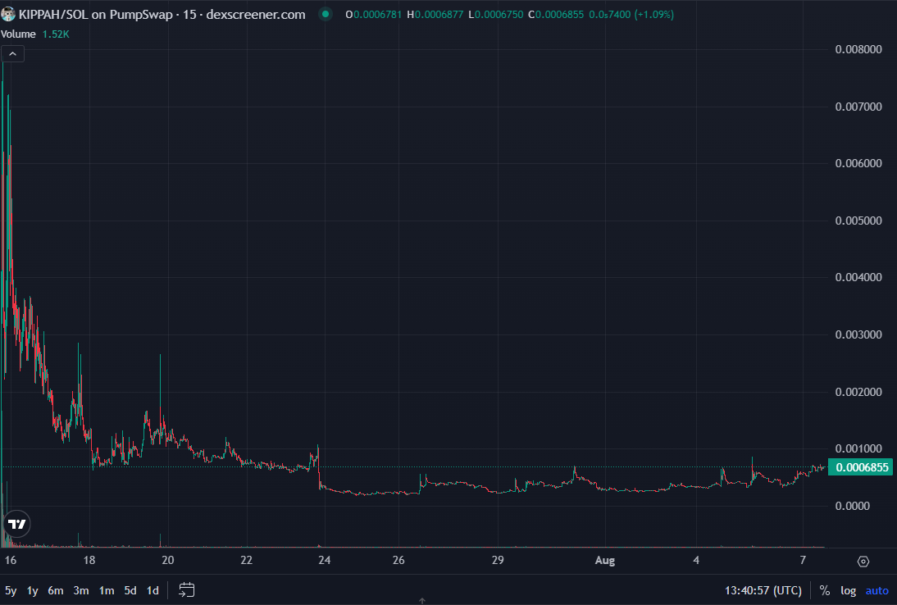The width and height of the screenshot is (897, 605).
Task: Switch to the 6m time range
Action: click(x=56, y=590)
